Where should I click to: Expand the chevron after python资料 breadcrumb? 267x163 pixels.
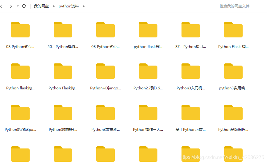tap(83, 6)
